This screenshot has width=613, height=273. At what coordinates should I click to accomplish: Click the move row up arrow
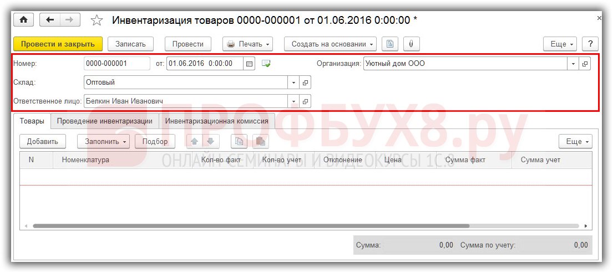point(194,141)
